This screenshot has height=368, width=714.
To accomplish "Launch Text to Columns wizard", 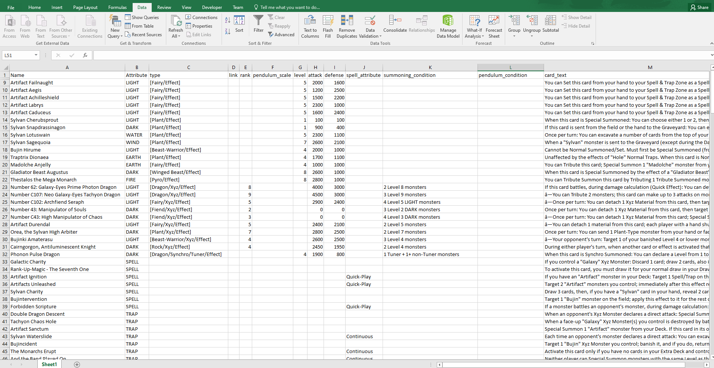I will (310, 26).
